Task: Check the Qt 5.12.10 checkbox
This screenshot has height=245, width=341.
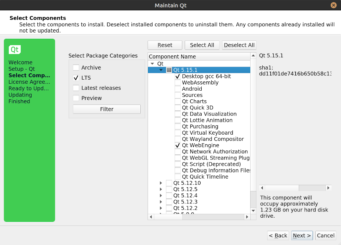Action: click(169, 183)
